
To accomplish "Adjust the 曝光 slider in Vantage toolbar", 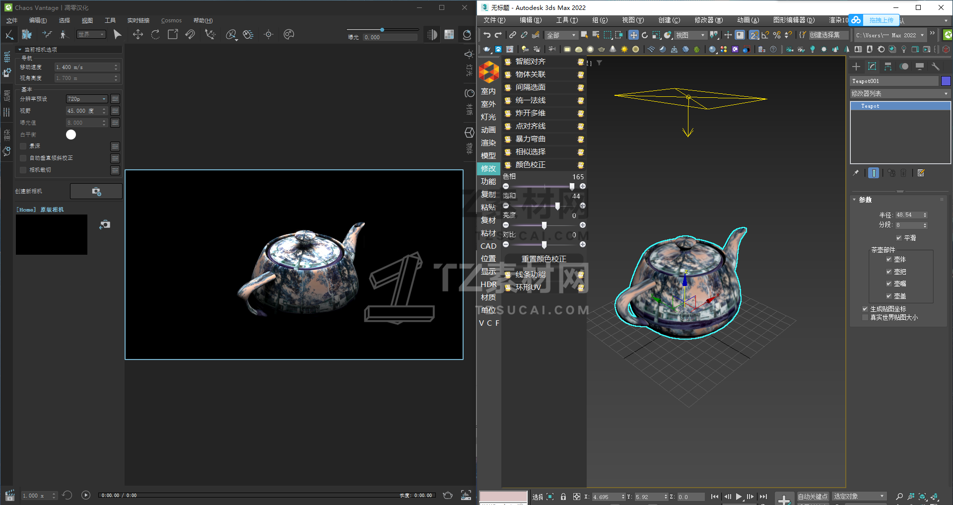I will coord(382,30).
